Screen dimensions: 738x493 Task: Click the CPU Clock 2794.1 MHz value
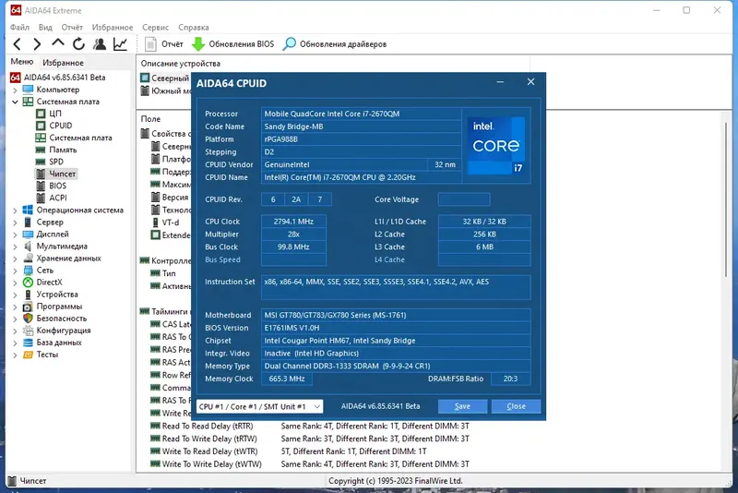click(x=293, y=222)
